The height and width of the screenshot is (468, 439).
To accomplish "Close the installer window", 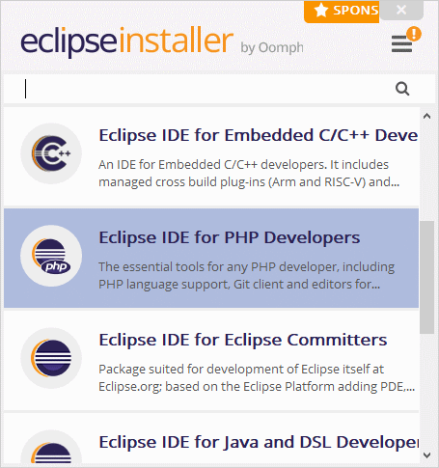I will tap(401, 10).
